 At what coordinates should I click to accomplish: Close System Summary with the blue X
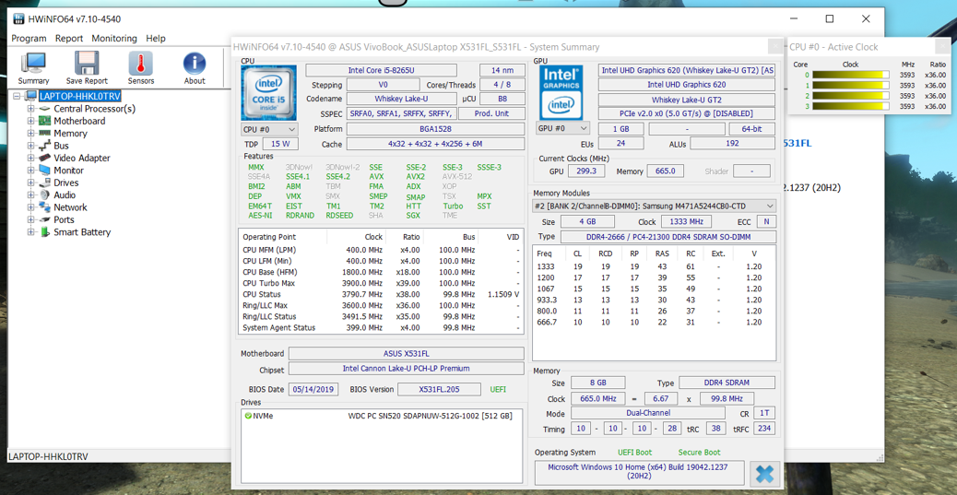[x=764, y=474]
